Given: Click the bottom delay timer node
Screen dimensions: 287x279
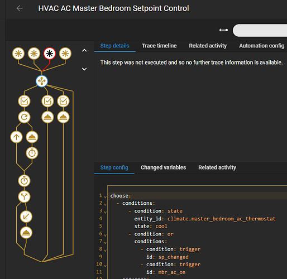Looking at the screenshot, I should (24, 181).
